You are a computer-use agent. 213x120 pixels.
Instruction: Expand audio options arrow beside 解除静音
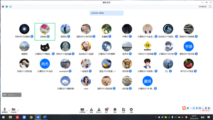(9, 110)
